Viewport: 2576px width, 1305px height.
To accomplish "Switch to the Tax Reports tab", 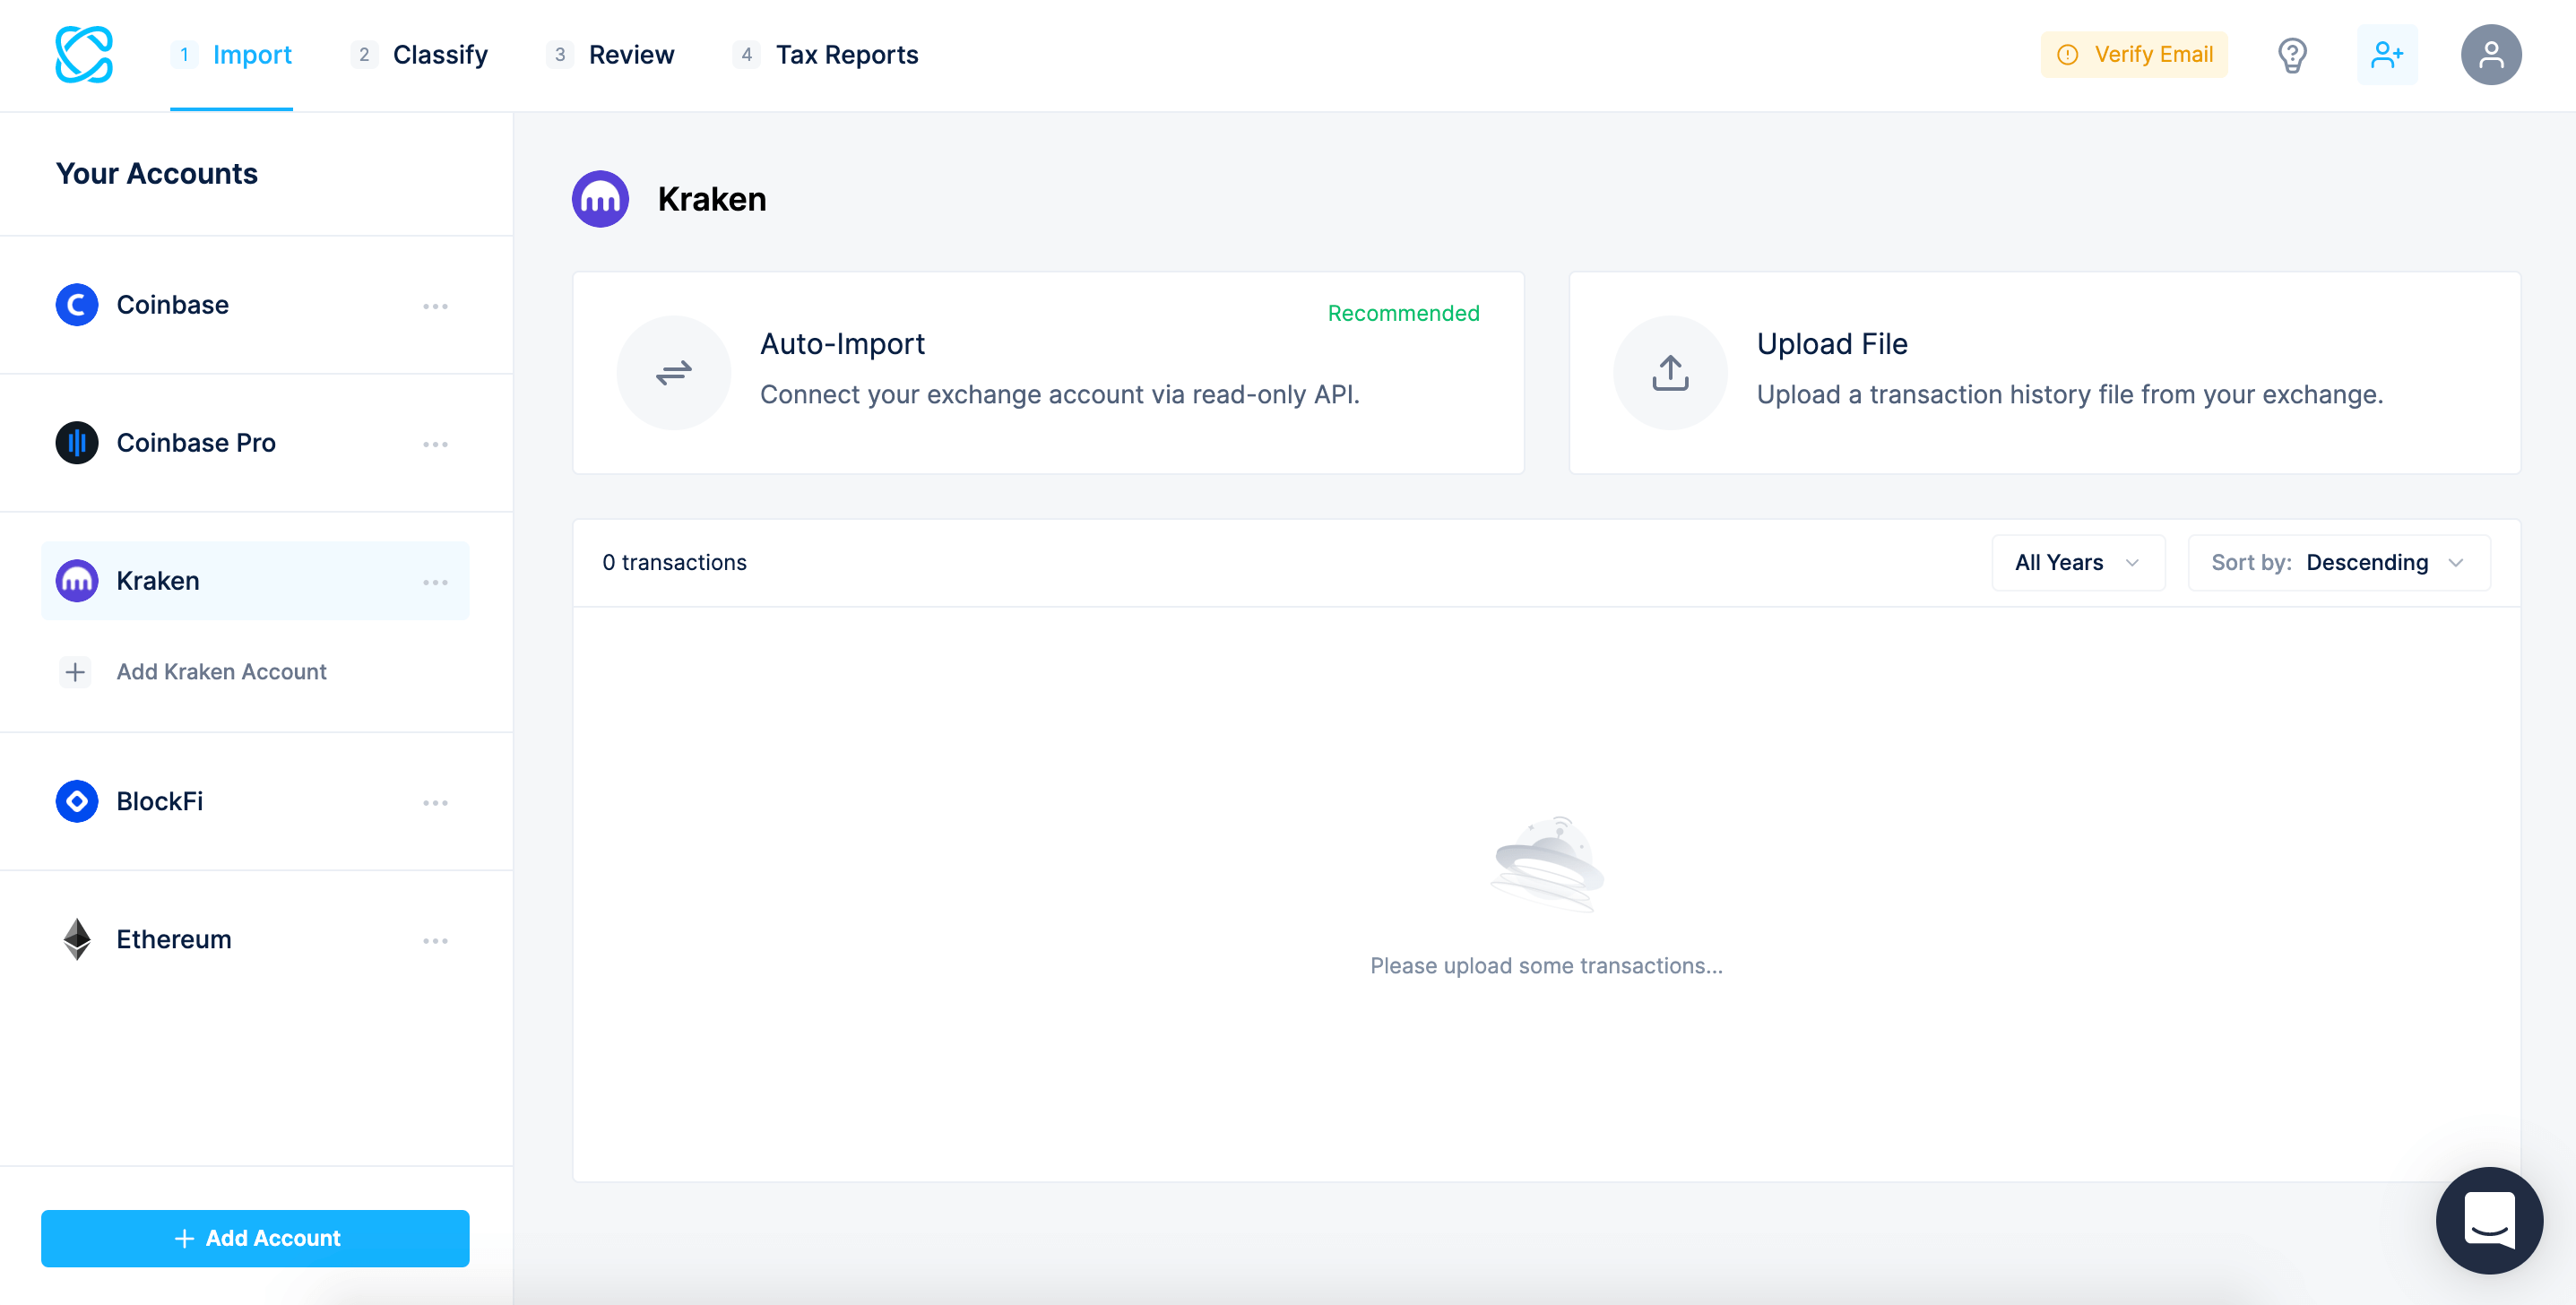I will 847,54.
